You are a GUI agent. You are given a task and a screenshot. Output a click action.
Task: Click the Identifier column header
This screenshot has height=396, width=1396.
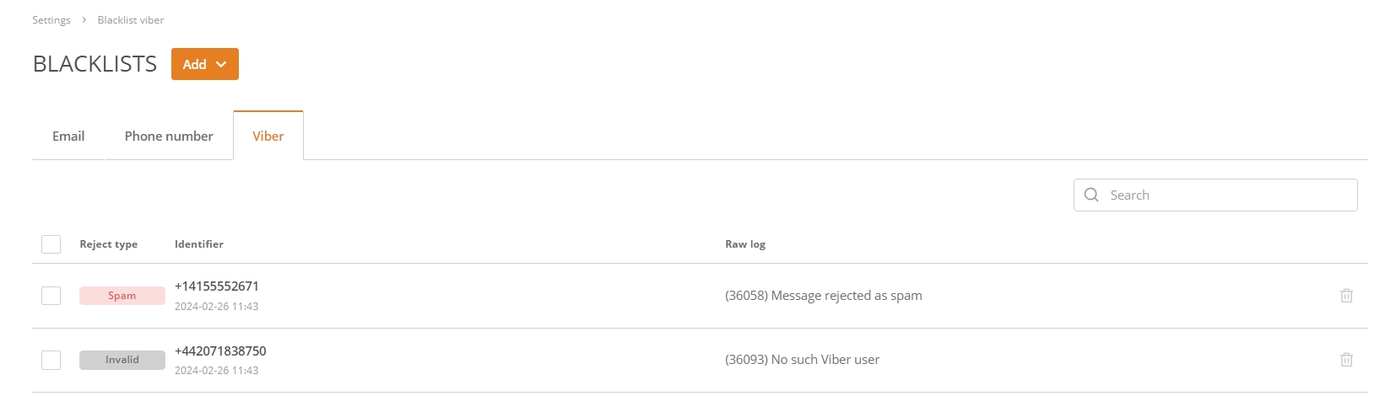point(199,244)
